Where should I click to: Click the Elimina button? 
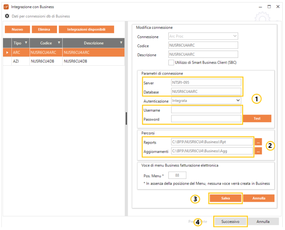click(x=44, y=29)
